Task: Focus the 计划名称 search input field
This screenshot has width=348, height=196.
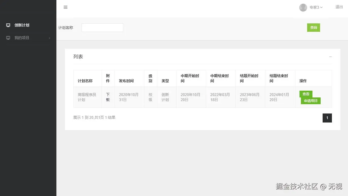Action: 102,28
